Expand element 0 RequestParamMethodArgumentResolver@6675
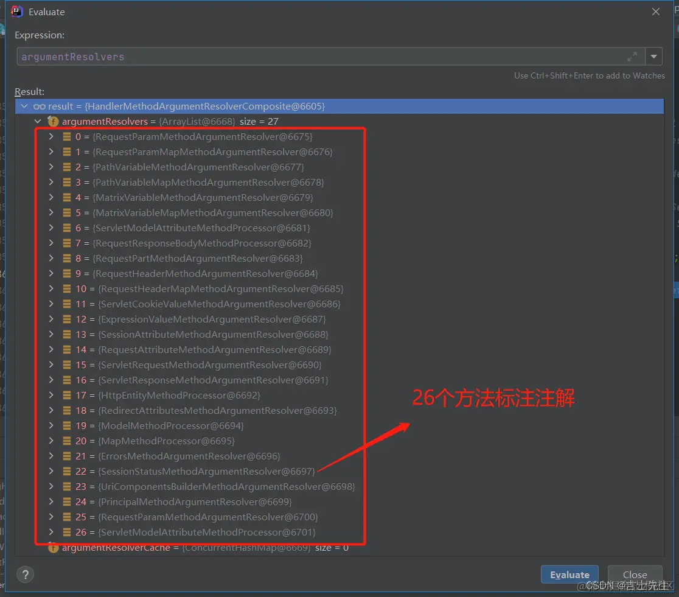This screenshot has height=597, width=679. [x=51, y=136]
